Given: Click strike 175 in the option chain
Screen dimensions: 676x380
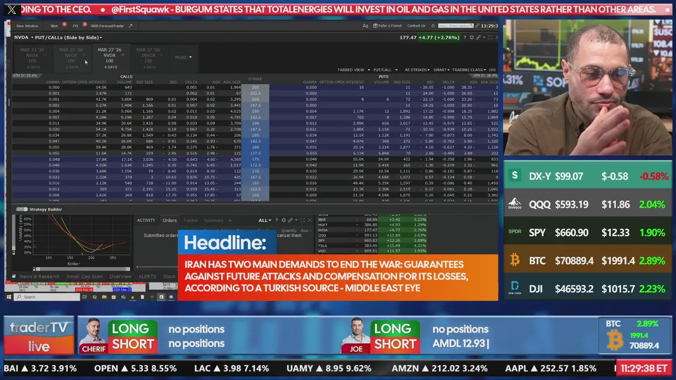Looking at the screenshot, I should click(256, 159).
